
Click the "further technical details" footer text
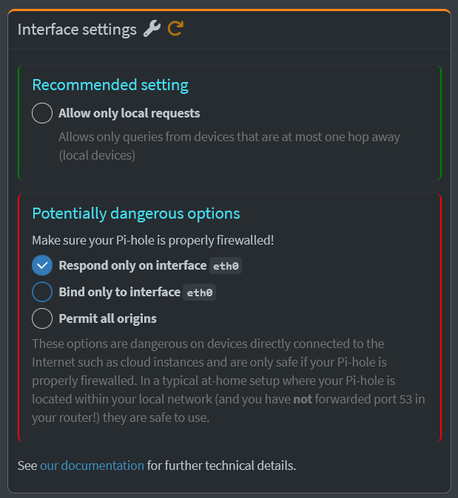[221, 465]
